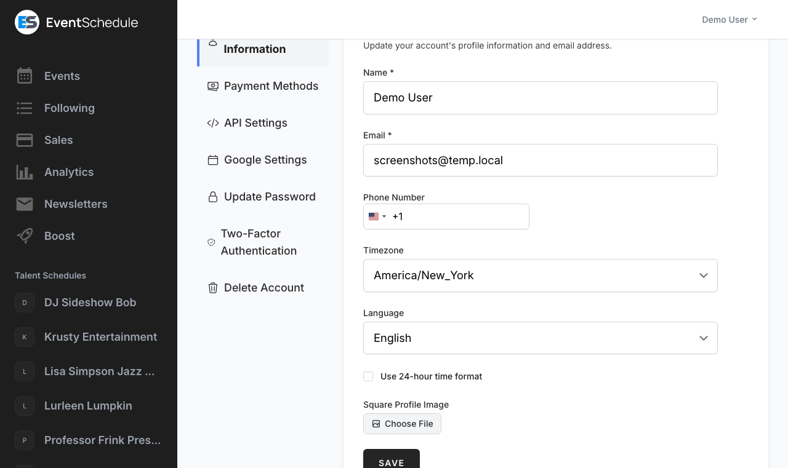The width and height of the screenshot is (788, 468).
Task: Click inside the Name input field
Action: pyautogui.click(x=541, y=98)
